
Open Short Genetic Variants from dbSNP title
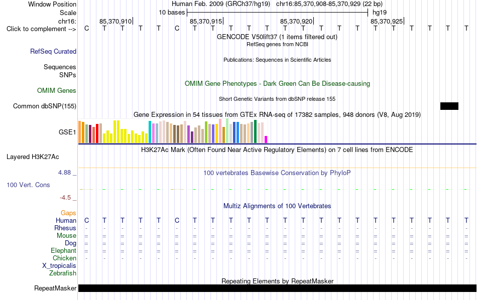point(277,99)
